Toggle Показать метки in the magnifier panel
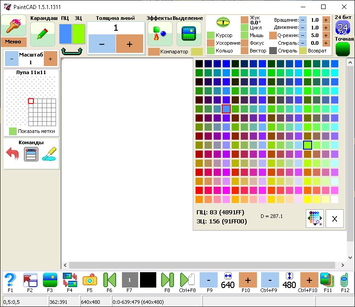Screen dimensions: 355x307 pos(13,131)
